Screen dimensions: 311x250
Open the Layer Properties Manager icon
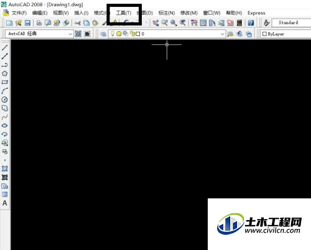point(103,34)
